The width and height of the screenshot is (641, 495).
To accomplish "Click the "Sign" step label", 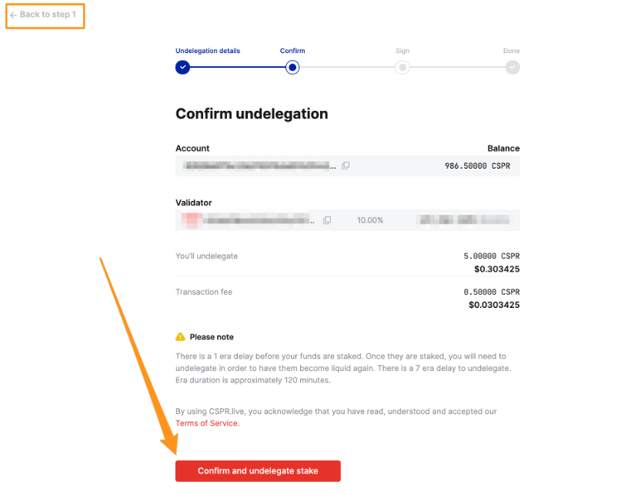I will click(x=402, y=51).
